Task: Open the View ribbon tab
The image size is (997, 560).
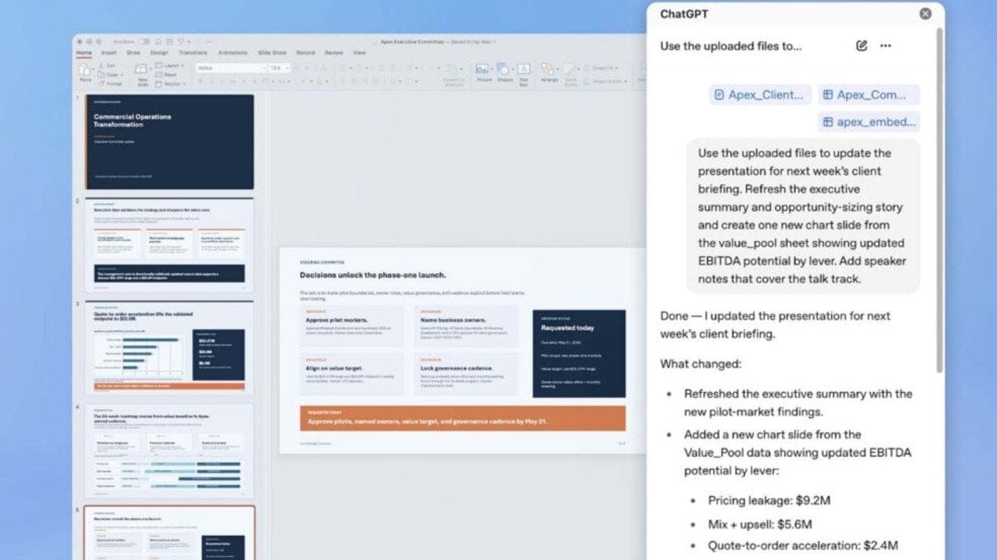Action: [x=359, y=53]
